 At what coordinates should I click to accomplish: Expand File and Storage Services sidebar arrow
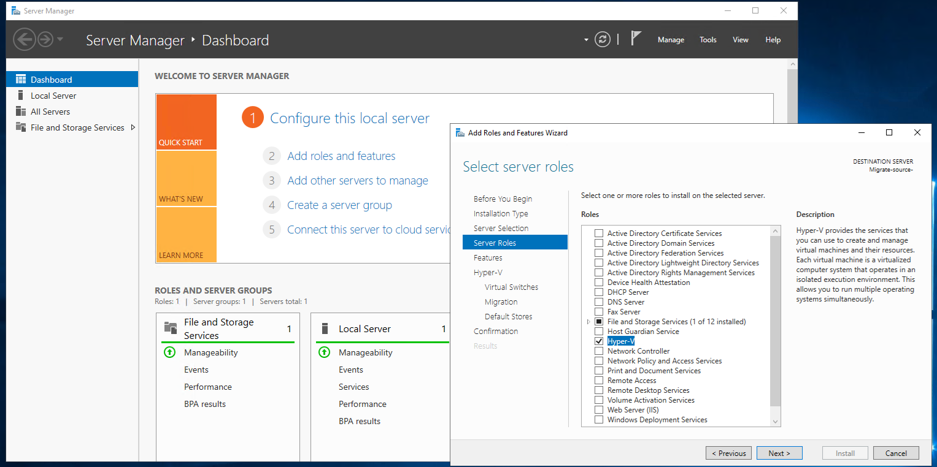[133, 127]
